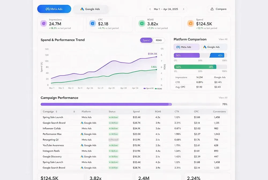
Task: Click the Spend (K) legend item
Action: [x=149, y=89]
